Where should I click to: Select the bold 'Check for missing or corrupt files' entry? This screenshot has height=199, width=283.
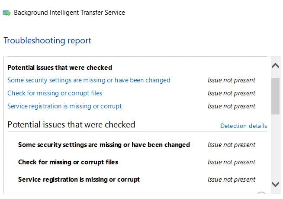coord(68,162)
